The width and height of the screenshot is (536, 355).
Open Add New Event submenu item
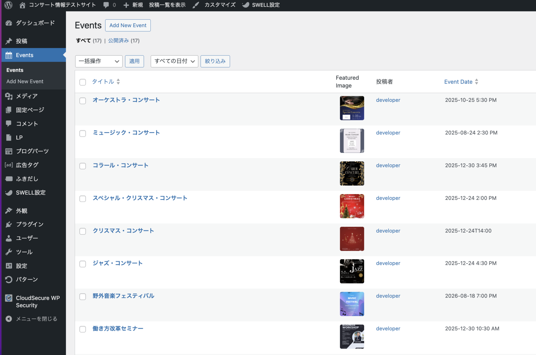click(25, 81)
